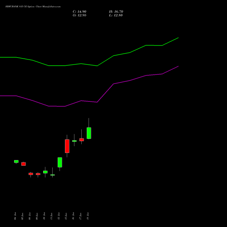Click the tall red candlestick for 15 Jun

pos(67,146)
